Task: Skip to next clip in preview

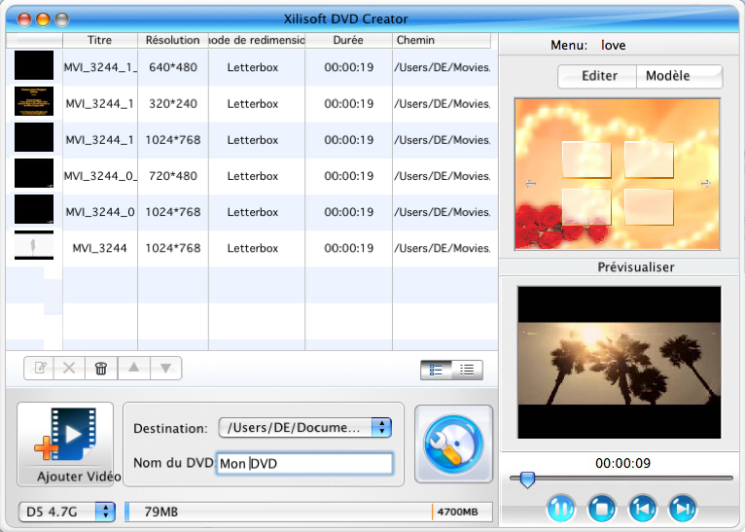Action: 683,509
